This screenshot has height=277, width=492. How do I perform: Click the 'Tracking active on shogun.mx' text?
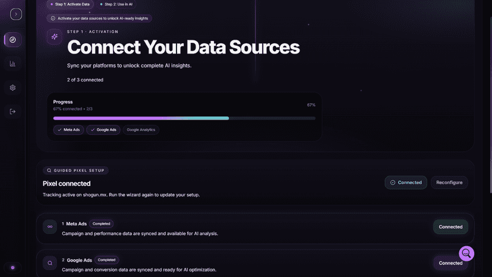coord(75,195)
